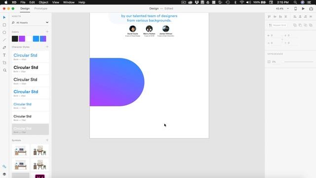Open the XD application menu
This screenshot has height=178, width=316.
[14, 2]
